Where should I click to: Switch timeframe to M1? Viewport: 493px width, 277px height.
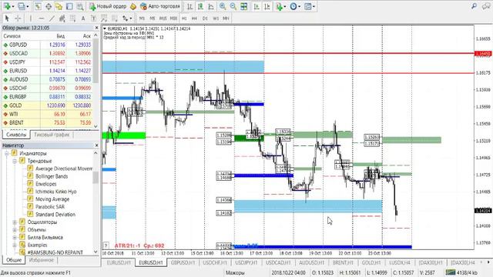click(x=142, y=18)
